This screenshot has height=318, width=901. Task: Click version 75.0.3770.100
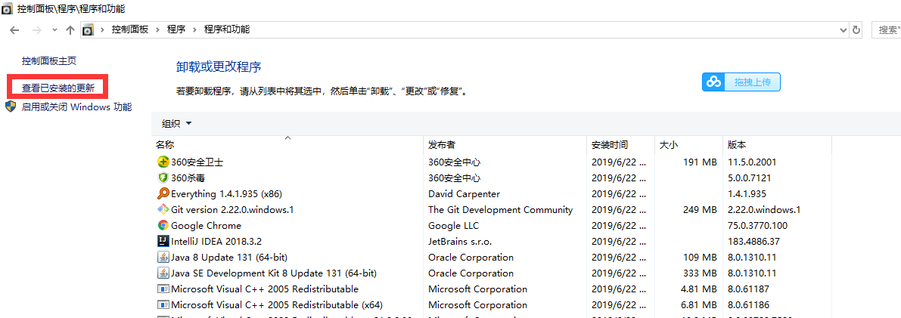click(x=757, y=226)
